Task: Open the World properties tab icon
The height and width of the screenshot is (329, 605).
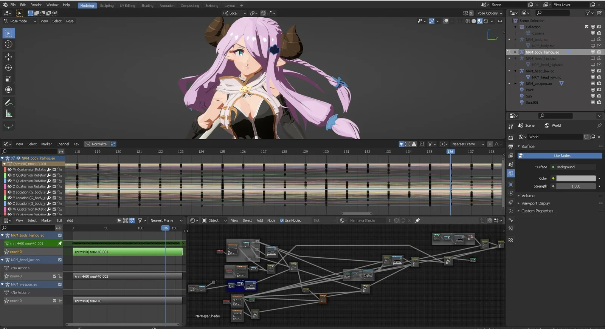Action: [511, 173]
